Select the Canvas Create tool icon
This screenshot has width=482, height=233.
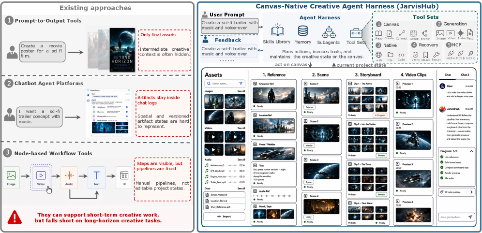[x=389, y=33]
